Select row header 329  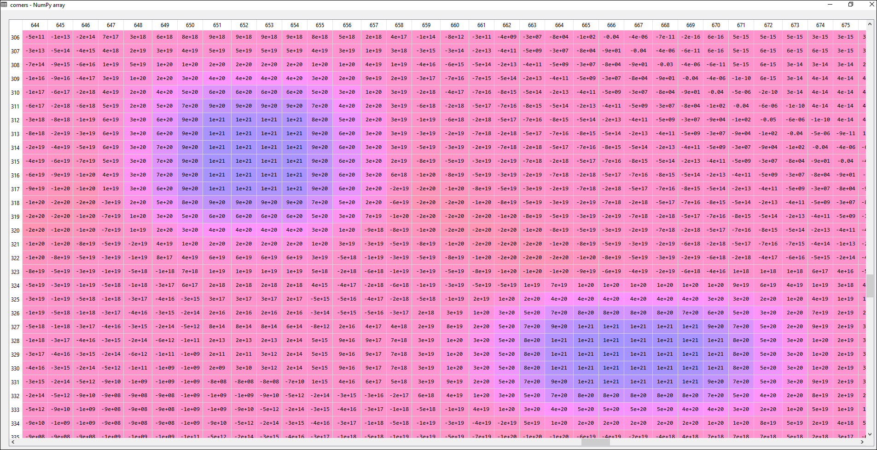tap(15, 354)
